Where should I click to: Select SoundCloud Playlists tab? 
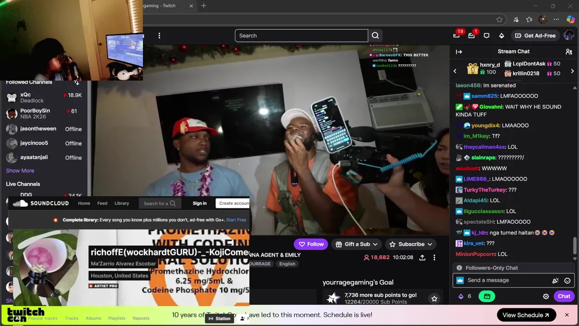[117, 318]
